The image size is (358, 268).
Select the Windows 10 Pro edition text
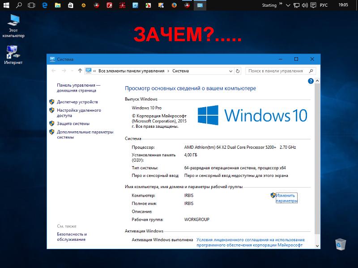click(x=147, y=108)
